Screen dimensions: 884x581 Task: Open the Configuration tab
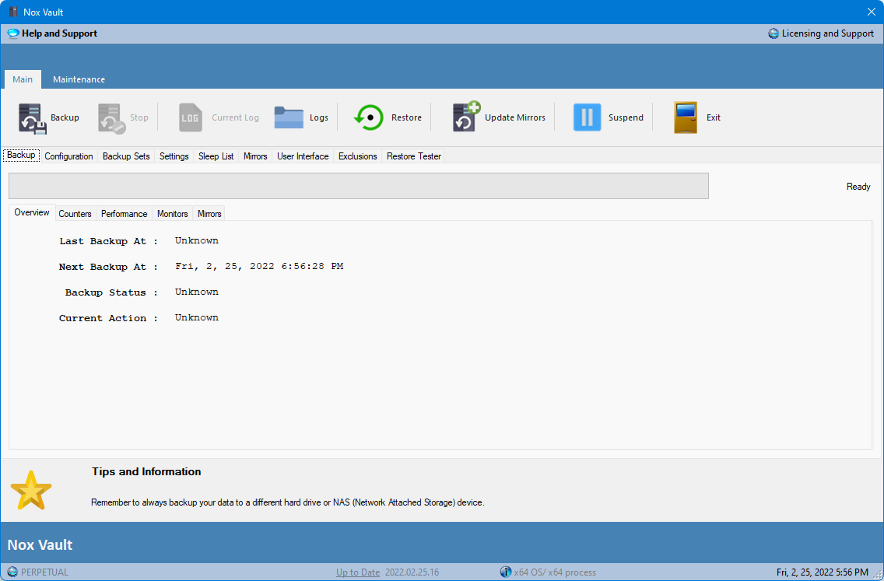[x=68, y=156]
